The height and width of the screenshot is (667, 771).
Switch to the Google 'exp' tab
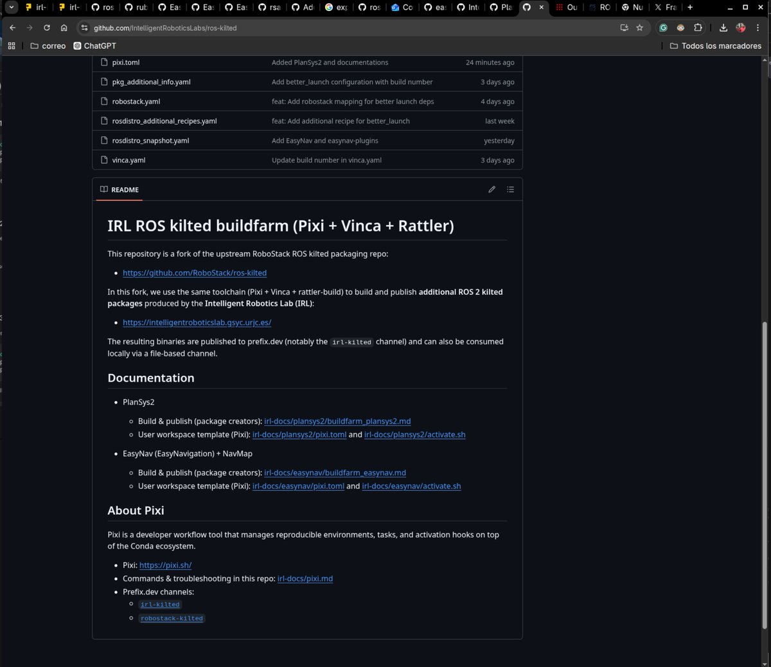coord(336,8)
